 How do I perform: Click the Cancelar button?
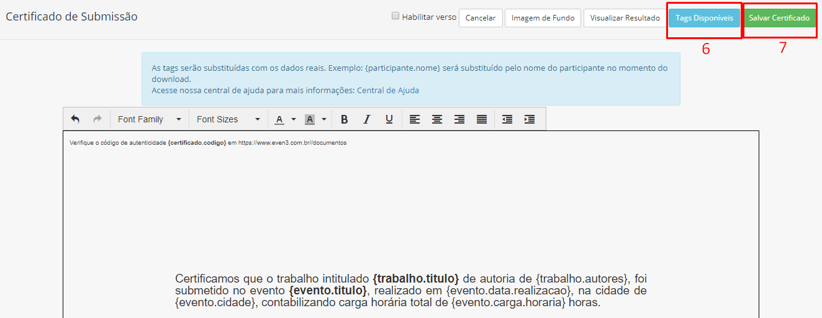click(481, 18)
